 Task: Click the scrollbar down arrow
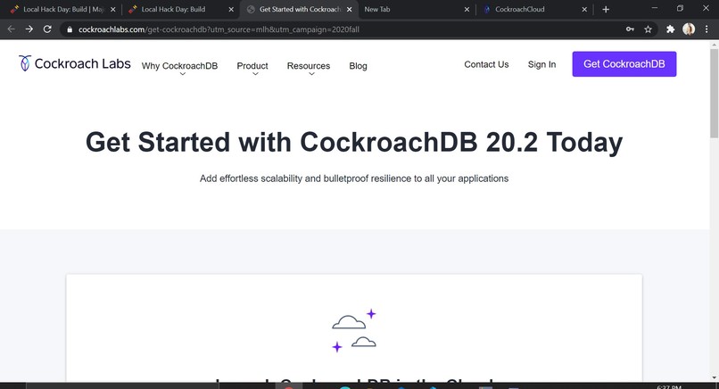[715, 378]
